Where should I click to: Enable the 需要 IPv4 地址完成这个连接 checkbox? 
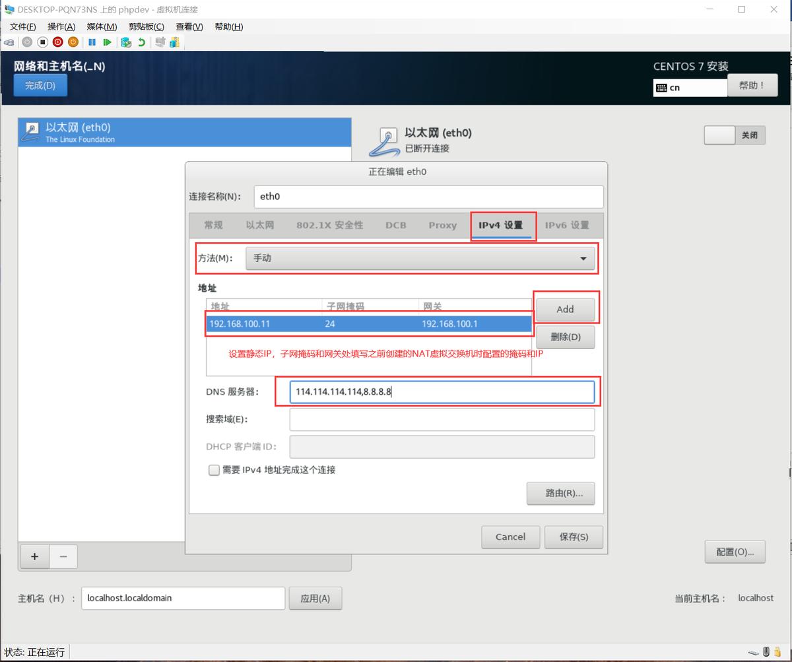point(214,470)
